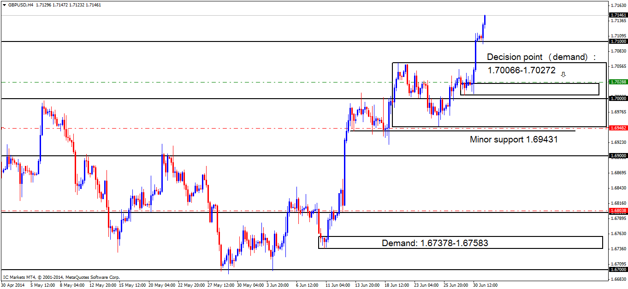Click the 1.70565 price scale value

coord(618,66)
